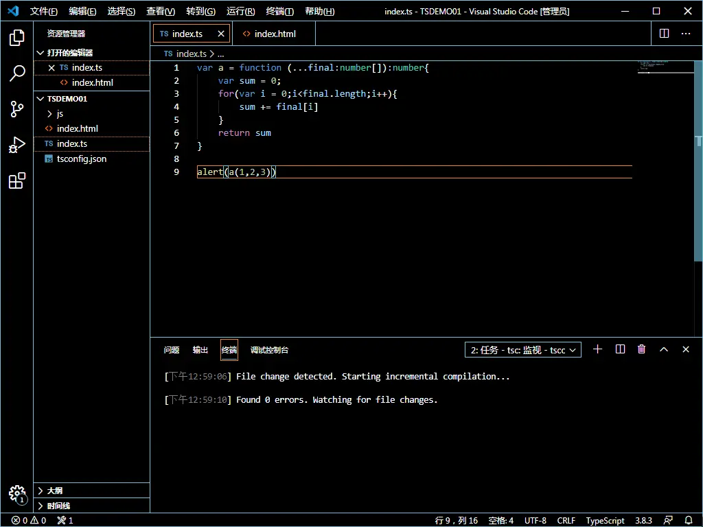Open the Terminal (终端) menu

pos(280,11)
